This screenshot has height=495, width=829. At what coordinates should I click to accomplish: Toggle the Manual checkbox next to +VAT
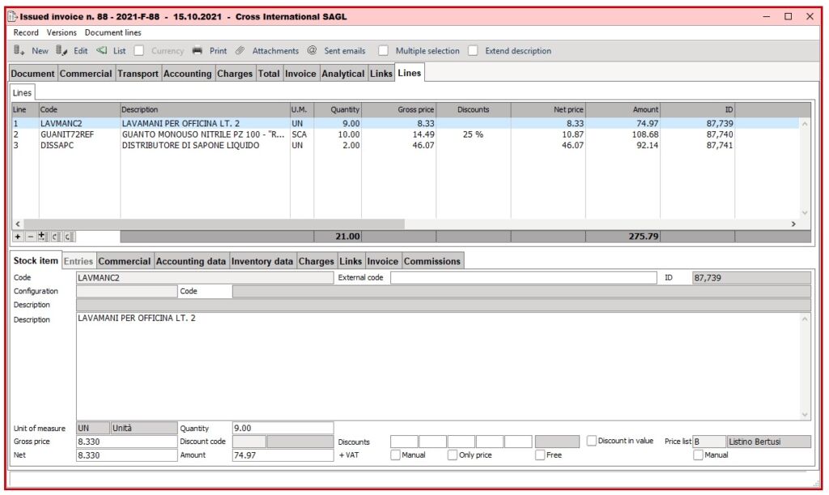click(395, 454)
